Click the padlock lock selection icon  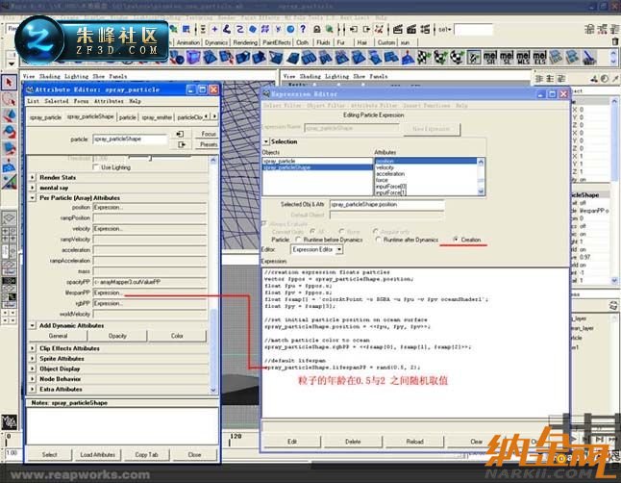pos(317,29)
